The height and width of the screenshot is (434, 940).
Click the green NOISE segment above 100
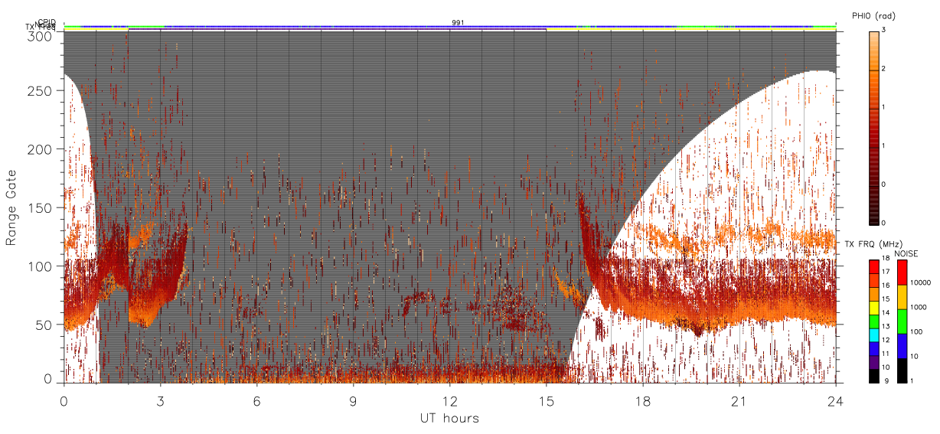(x=903, y=320)
